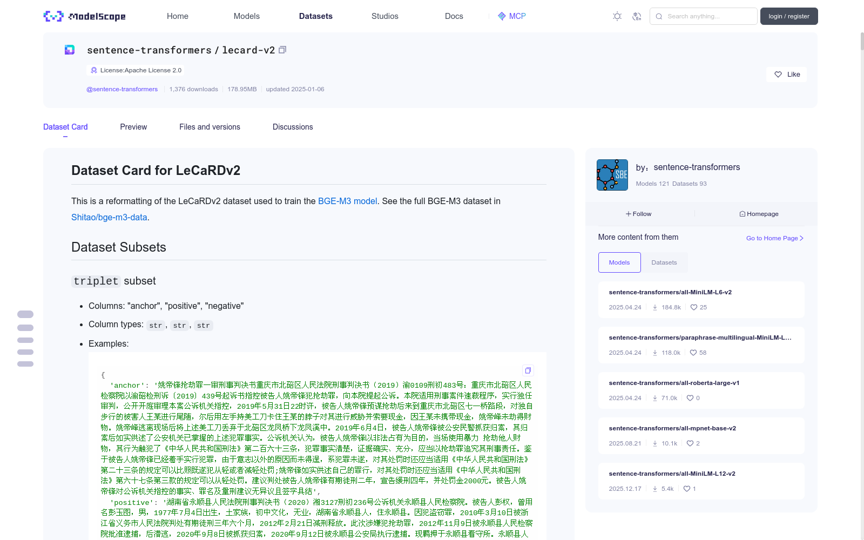Open the @sentence-transformers owner link
Viewport: 864px width, 540px height.
coord(122,89)
